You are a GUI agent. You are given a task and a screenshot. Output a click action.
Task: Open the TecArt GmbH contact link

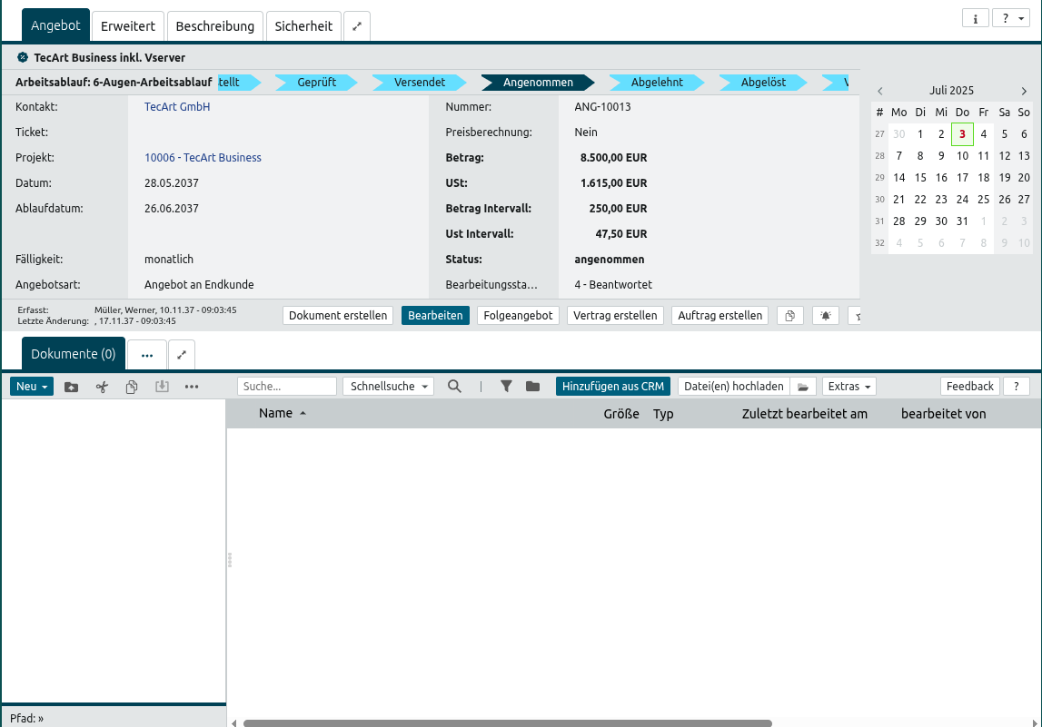[177, 107]
